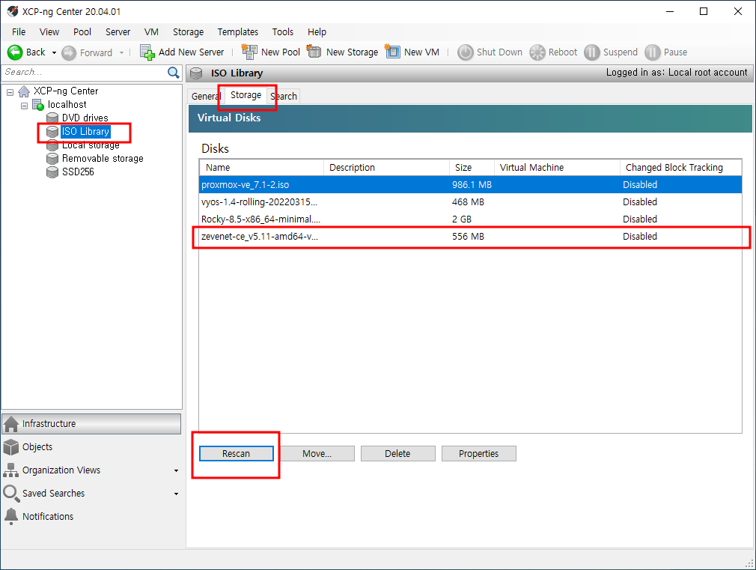Click the New VM icon

(x=392, y=51)
